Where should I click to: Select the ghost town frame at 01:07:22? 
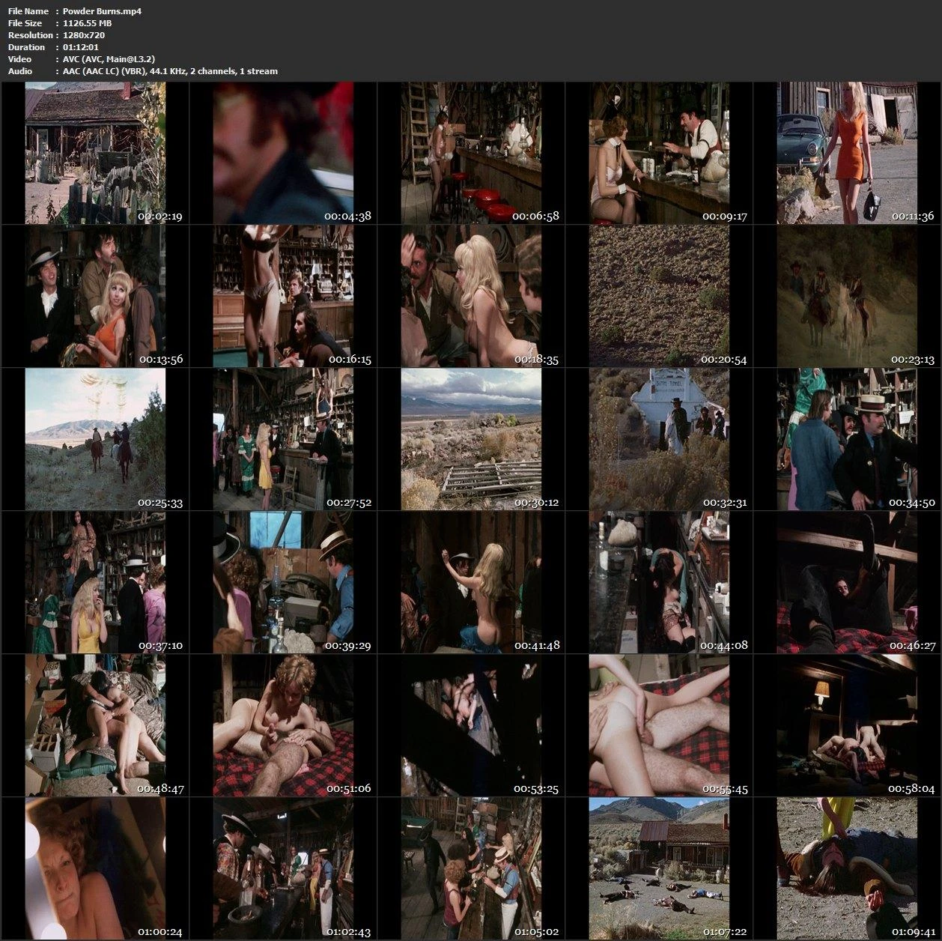tap(659, 868)
